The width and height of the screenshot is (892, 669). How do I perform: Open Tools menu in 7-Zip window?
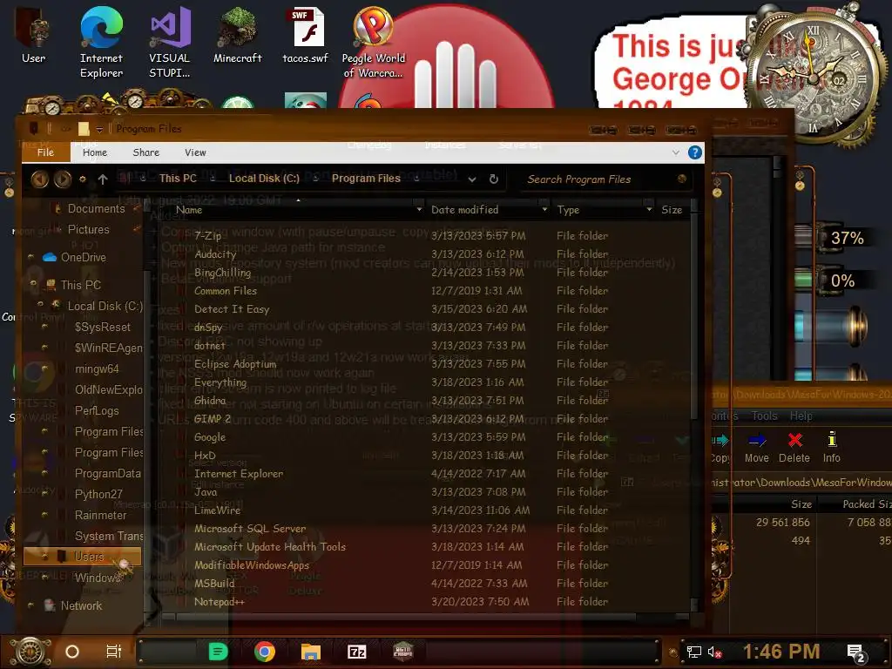coord(764,416)
